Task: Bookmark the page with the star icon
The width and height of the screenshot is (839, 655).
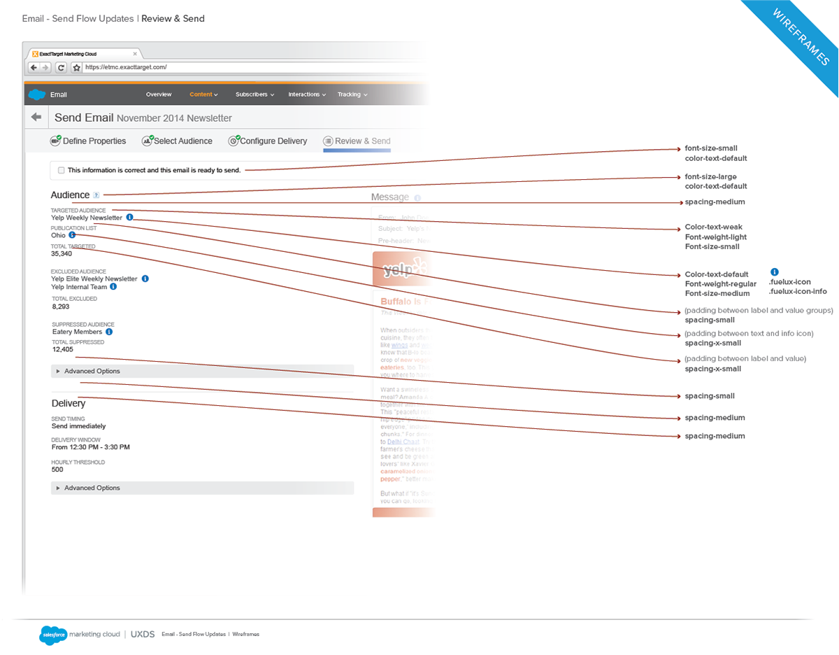Action: pyautogui.click(x=77, y=68)
